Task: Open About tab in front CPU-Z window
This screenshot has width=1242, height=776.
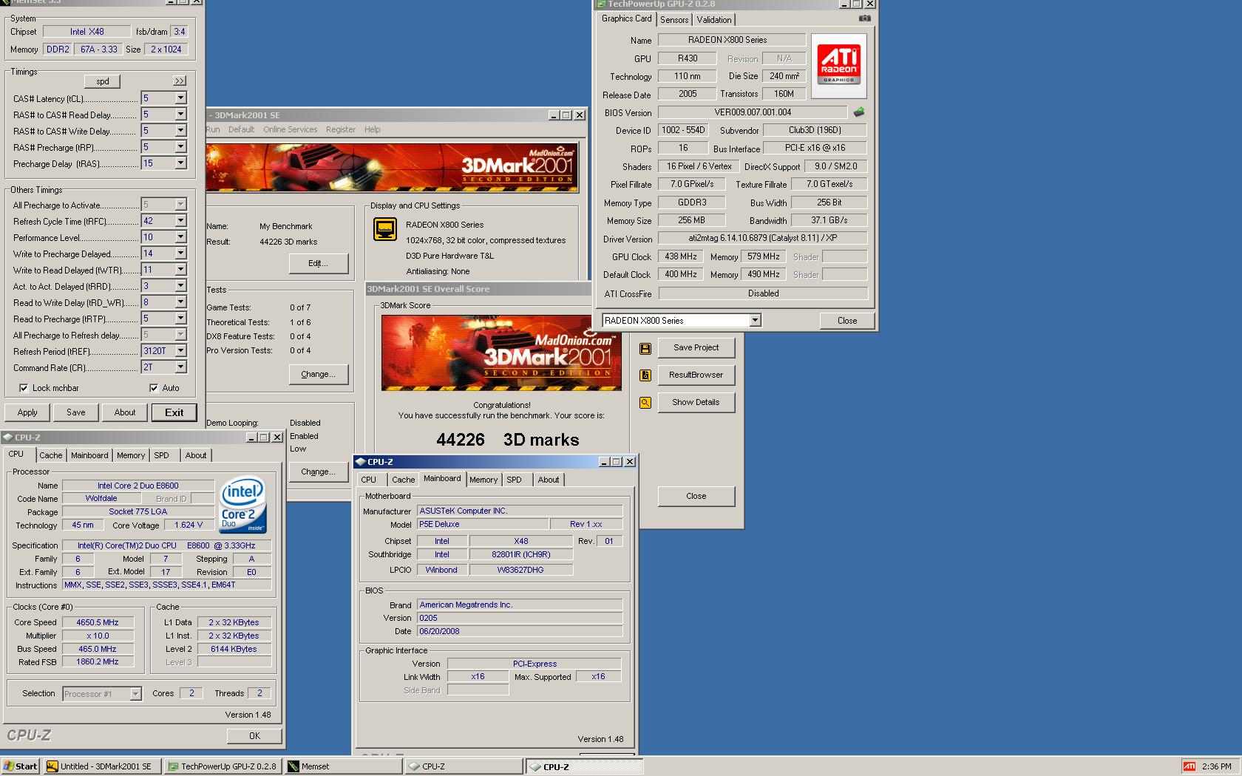Action: [549, 480]
